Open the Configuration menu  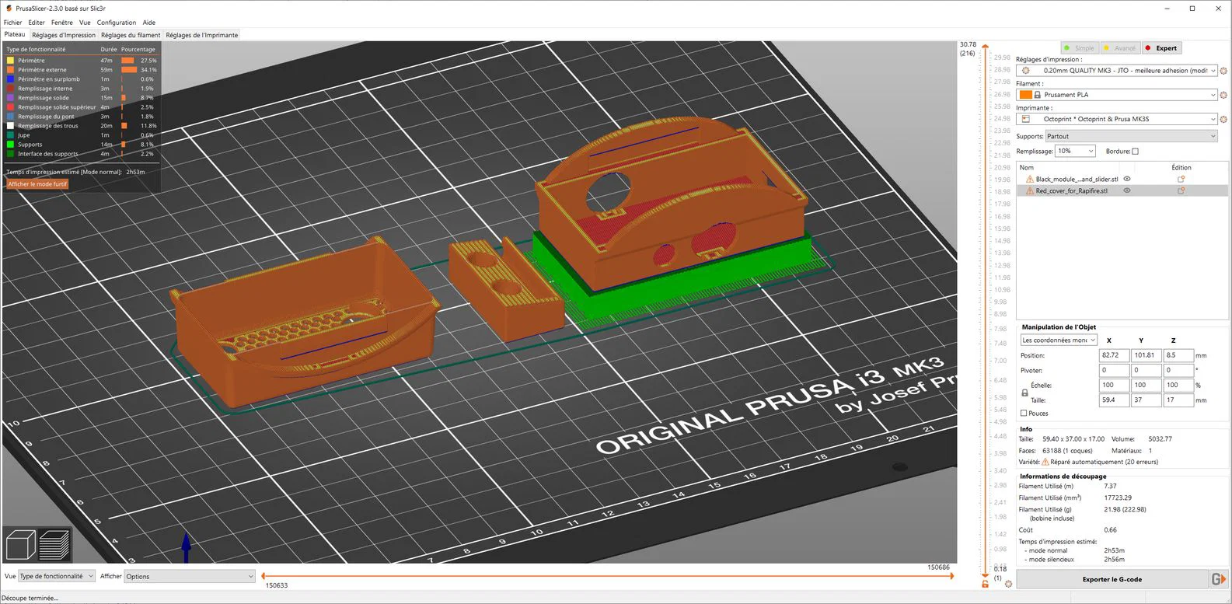click(x=117, y=23)
